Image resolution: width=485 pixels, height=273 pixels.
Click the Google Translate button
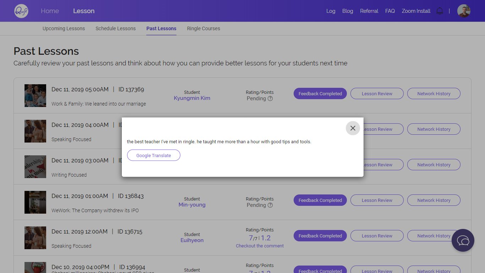click(x=154, y=155)
